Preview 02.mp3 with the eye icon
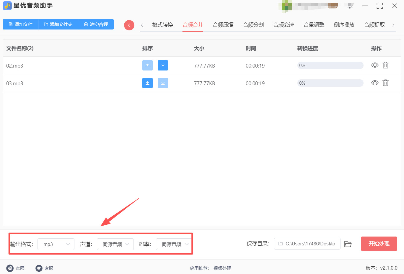The image size is (404, 274). click(375, 65)
